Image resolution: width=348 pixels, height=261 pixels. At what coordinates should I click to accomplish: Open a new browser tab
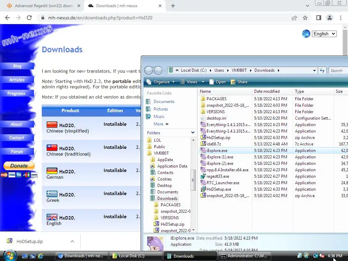point(173,6)
